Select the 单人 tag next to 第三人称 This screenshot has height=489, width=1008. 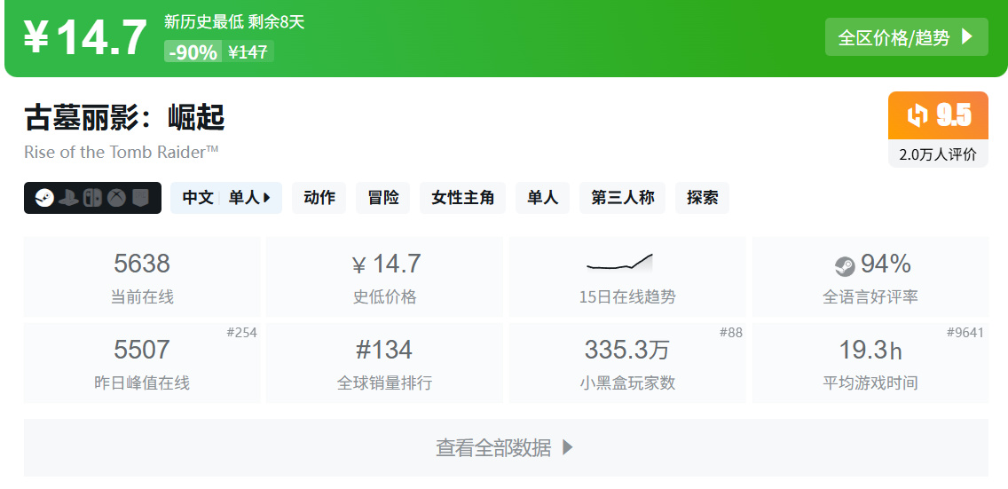[x=542, y=198]
